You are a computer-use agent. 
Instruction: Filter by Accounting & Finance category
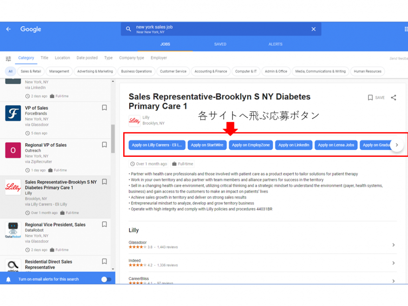211,71
